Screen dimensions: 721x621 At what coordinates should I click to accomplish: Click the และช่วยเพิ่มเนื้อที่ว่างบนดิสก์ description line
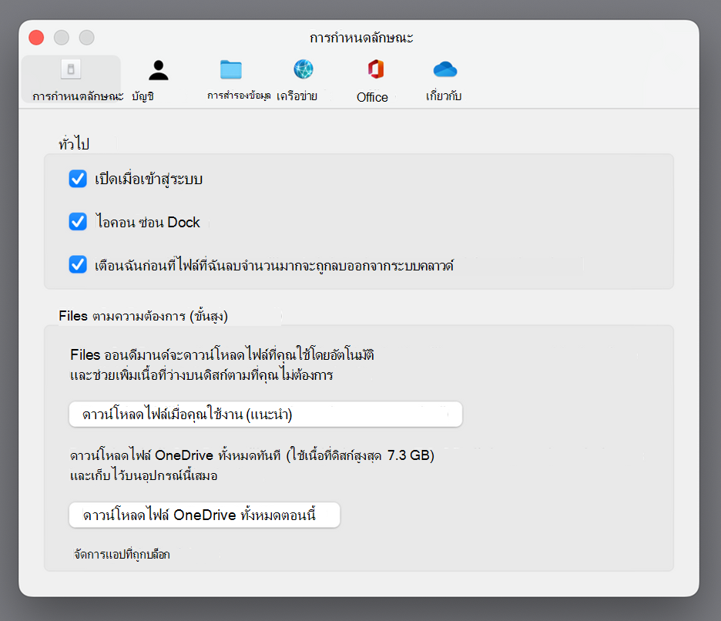click(x=201, y=375)
